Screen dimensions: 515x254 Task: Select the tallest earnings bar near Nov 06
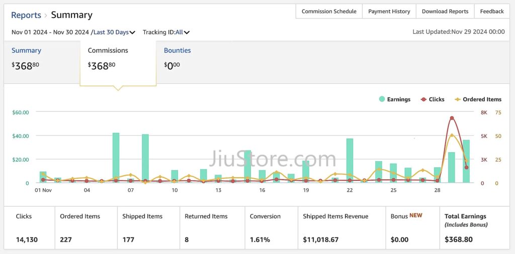(x=116, y=158)
